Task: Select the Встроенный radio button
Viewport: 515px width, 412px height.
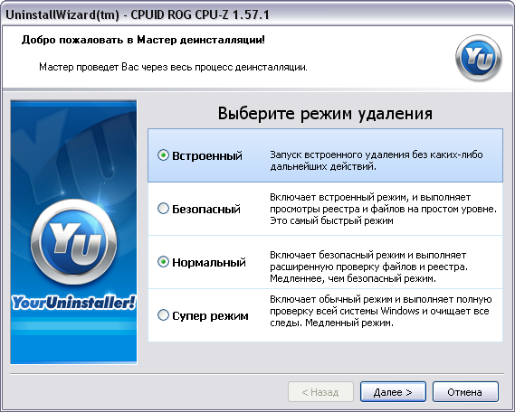Action: click(x=163, y=155)
